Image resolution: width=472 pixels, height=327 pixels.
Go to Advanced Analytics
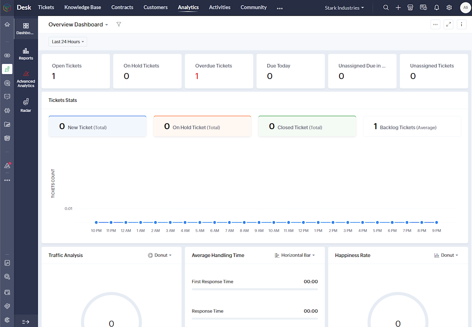[26, 79]
